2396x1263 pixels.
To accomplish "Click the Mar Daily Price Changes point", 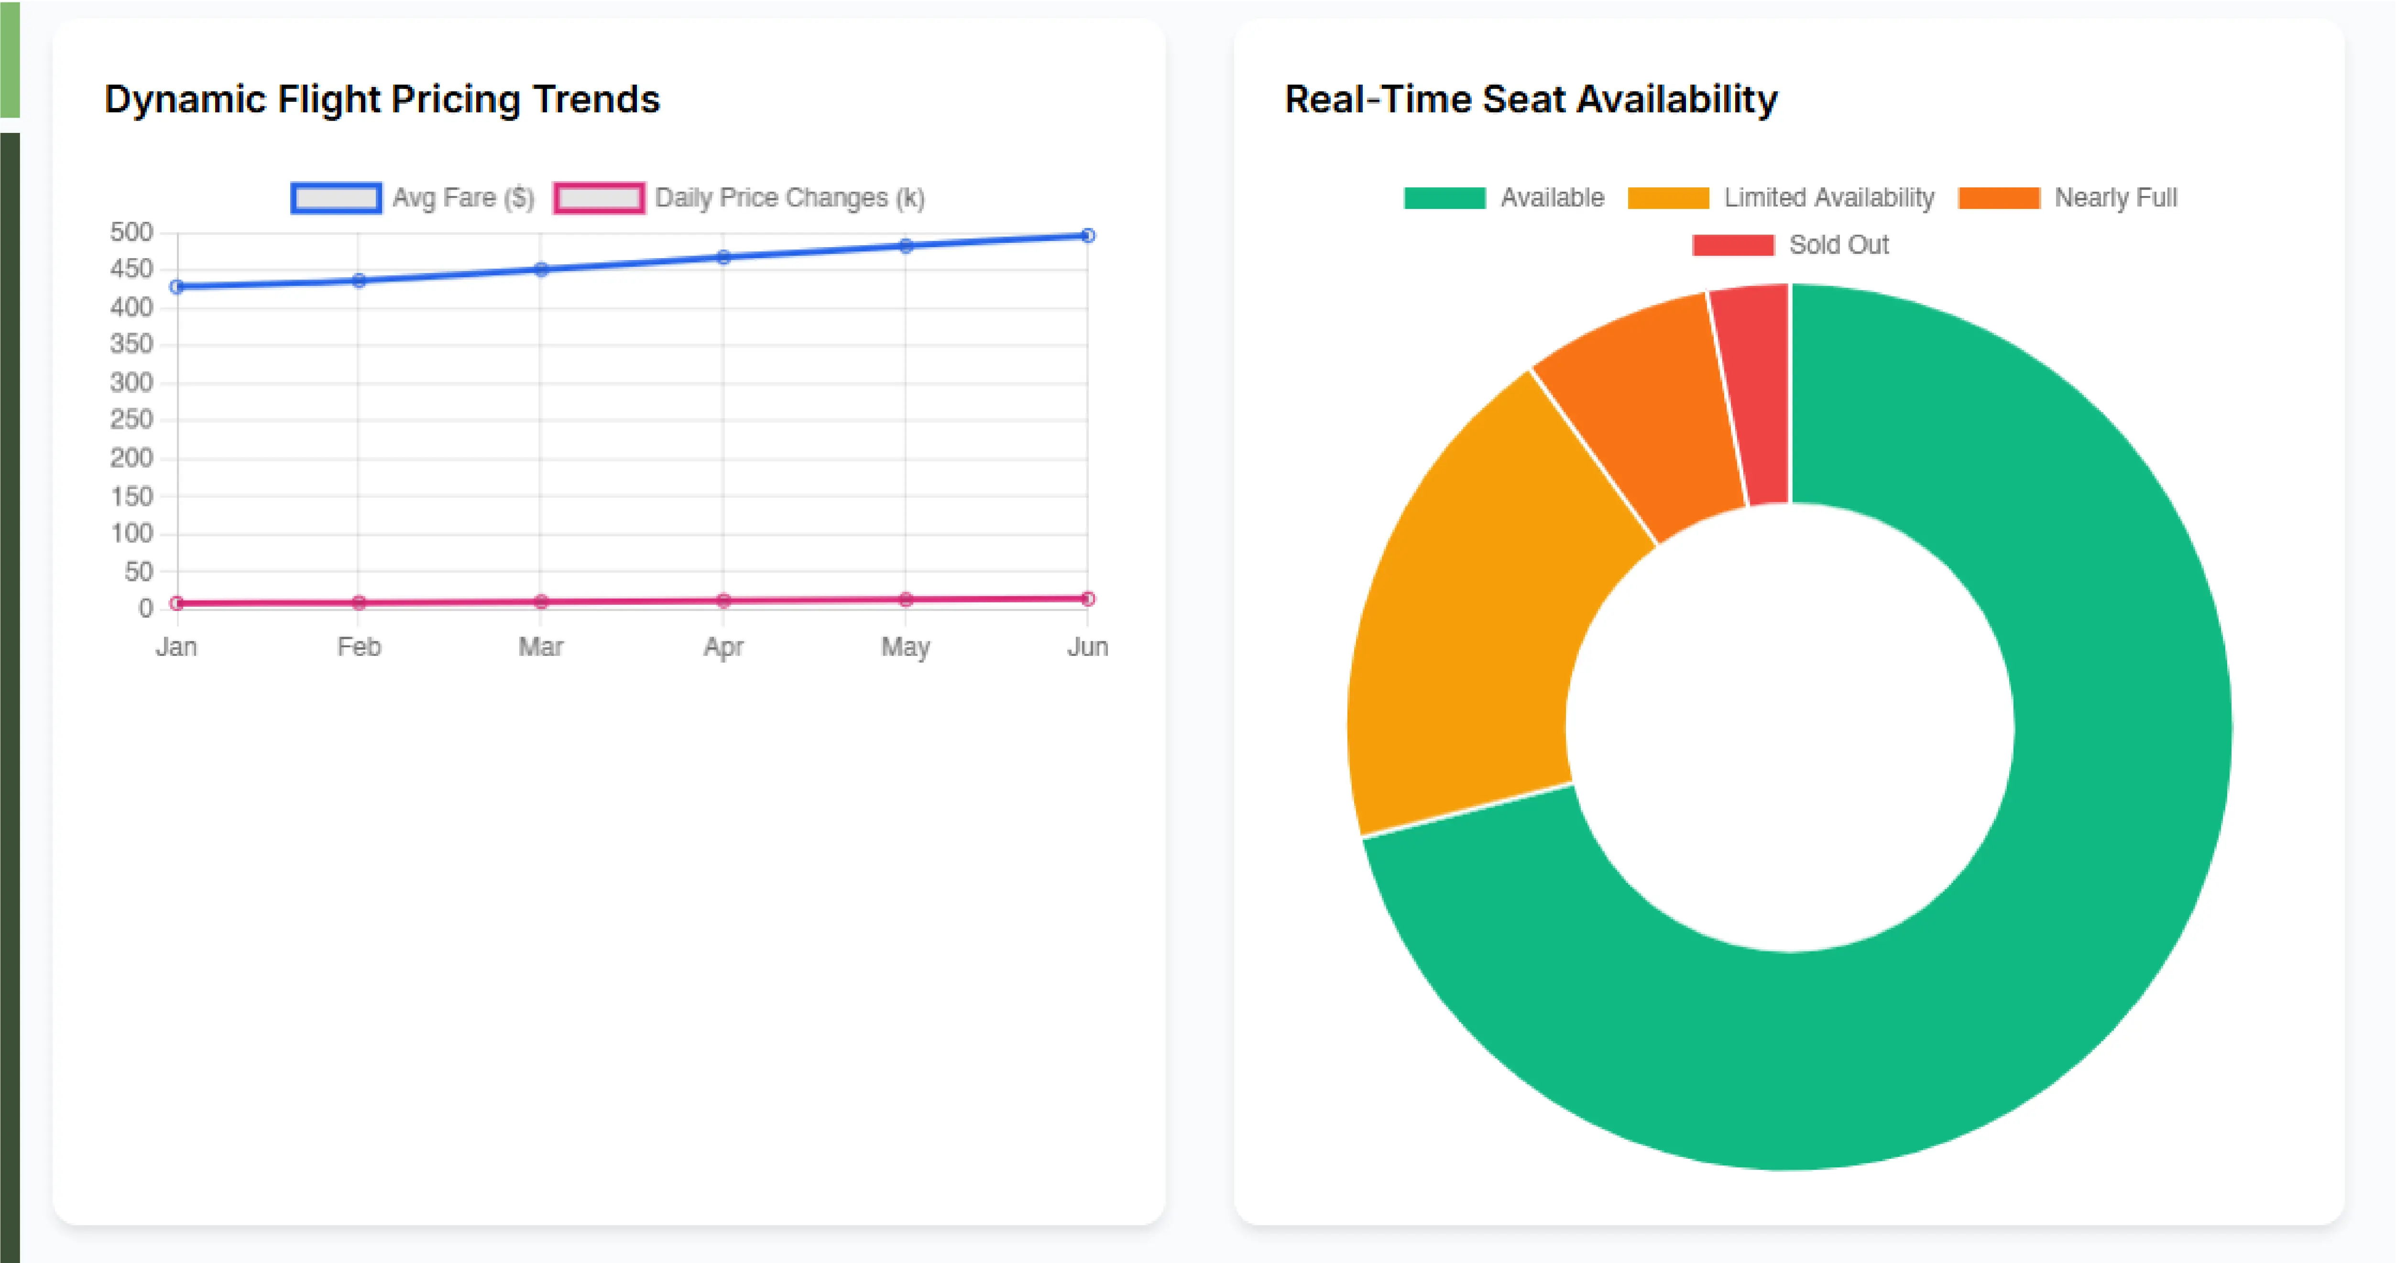I will point(541,602).
